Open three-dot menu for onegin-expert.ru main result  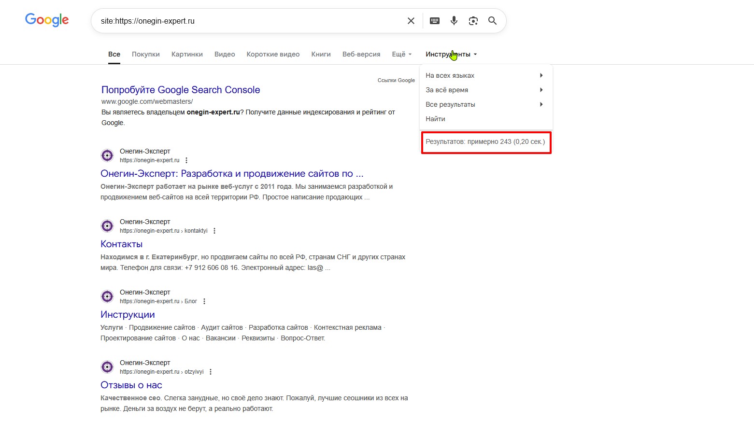pyautogui.click(x=186, y=160)
